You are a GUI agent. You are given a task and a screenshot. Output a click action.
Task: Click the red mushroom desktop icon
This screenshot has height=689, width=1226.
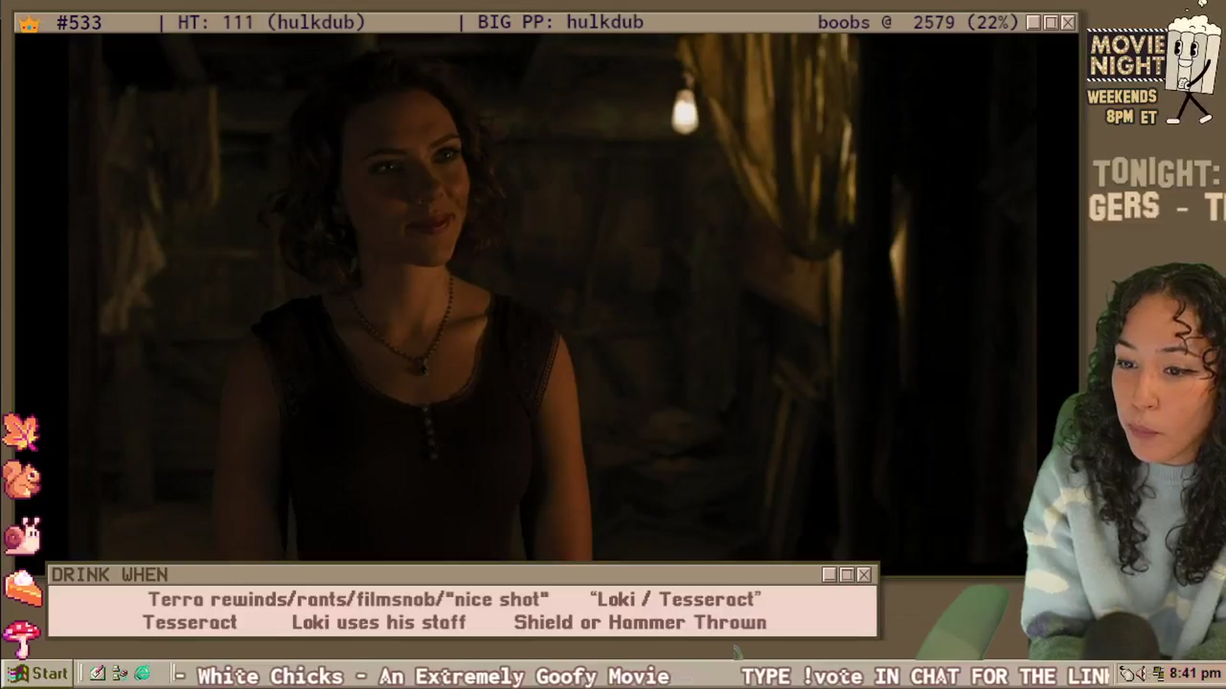click(x=22, y=639)
